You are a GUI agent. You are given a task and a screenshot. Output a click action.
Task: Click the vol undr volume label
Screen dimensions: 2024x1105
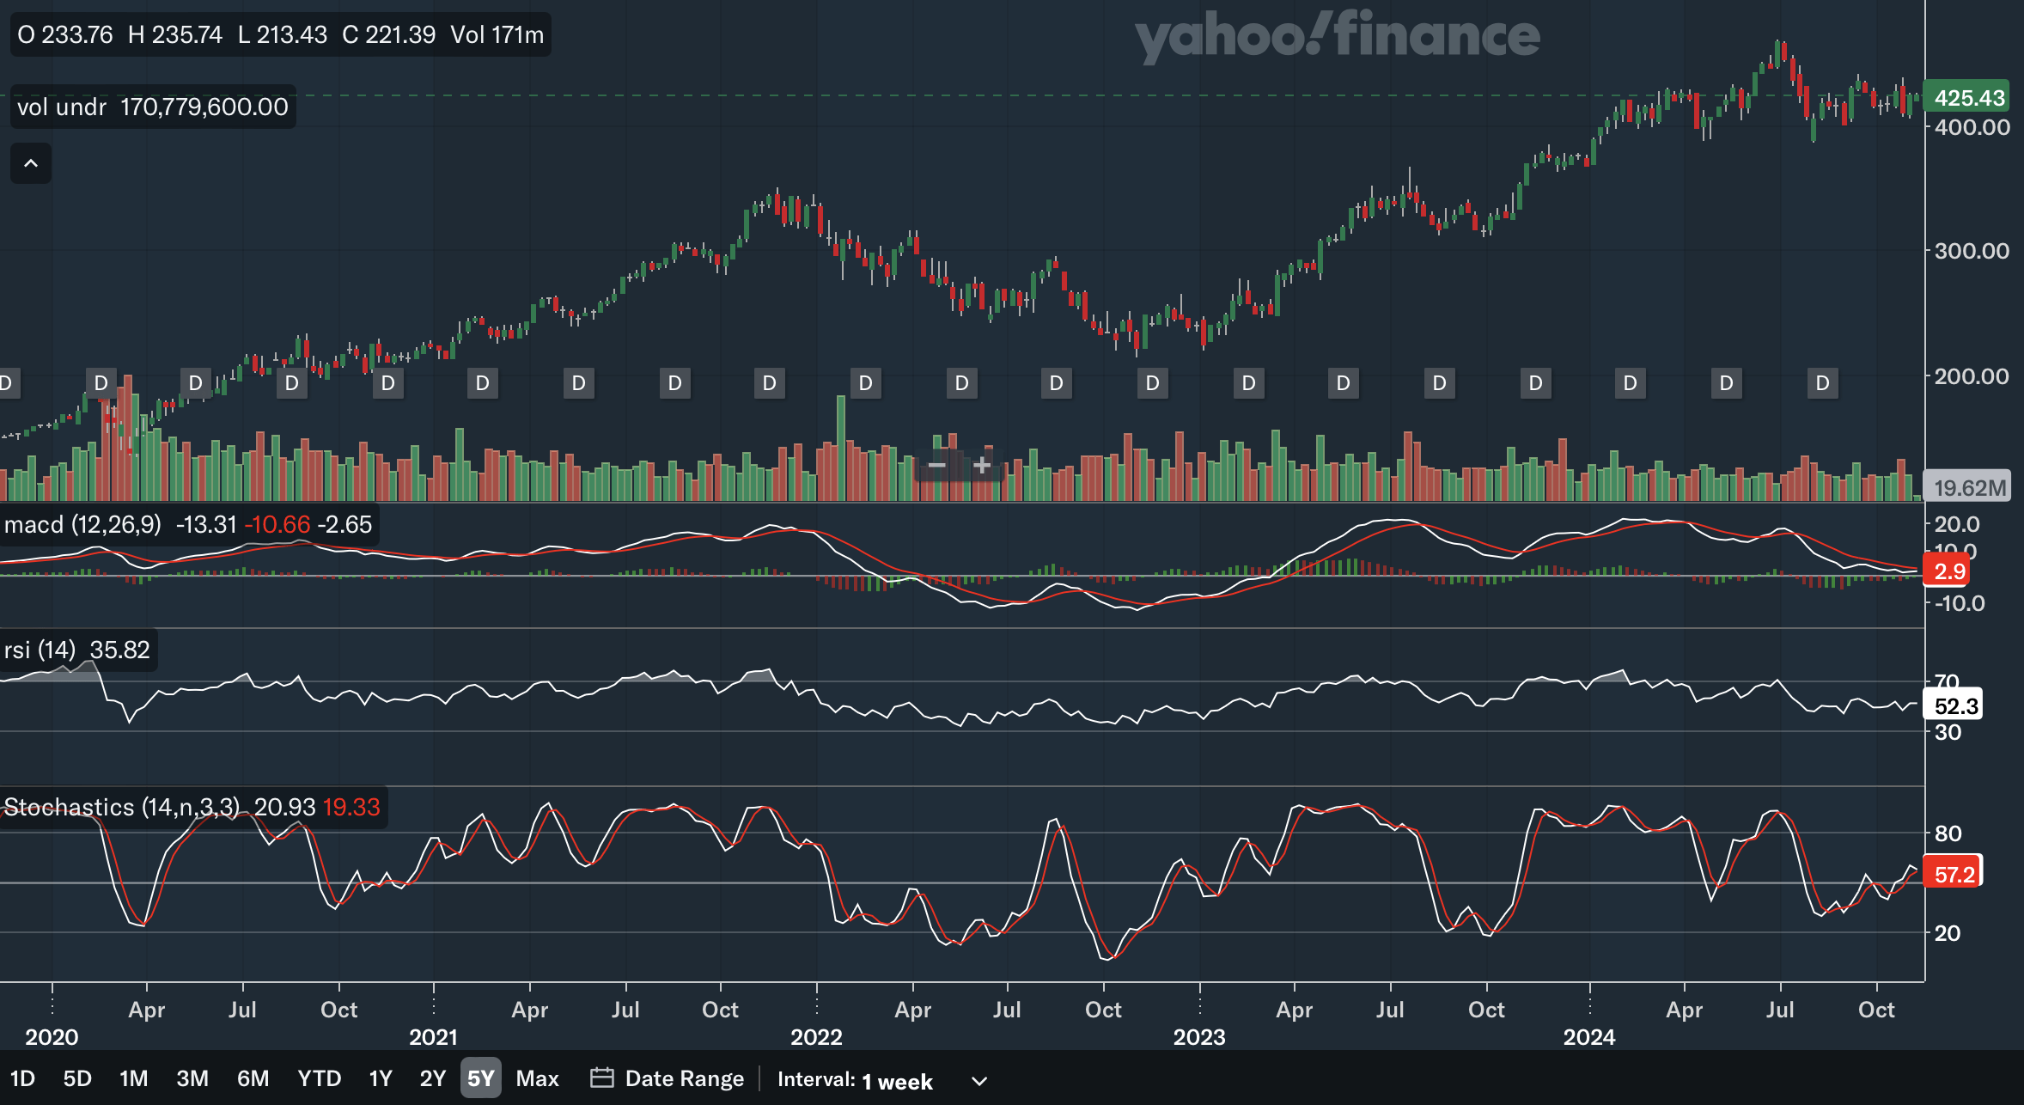pos(62,107)
